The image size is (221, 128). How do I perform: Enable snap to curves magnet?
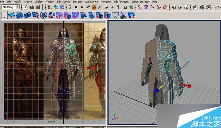click(146, 7)
